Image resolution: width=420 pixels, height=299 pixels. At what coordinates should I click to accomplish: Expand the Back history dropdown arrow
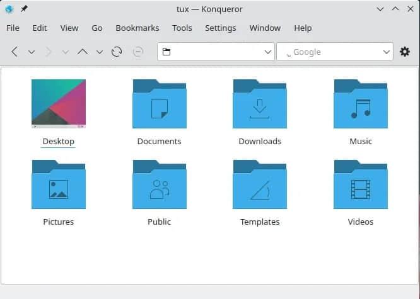32,52
